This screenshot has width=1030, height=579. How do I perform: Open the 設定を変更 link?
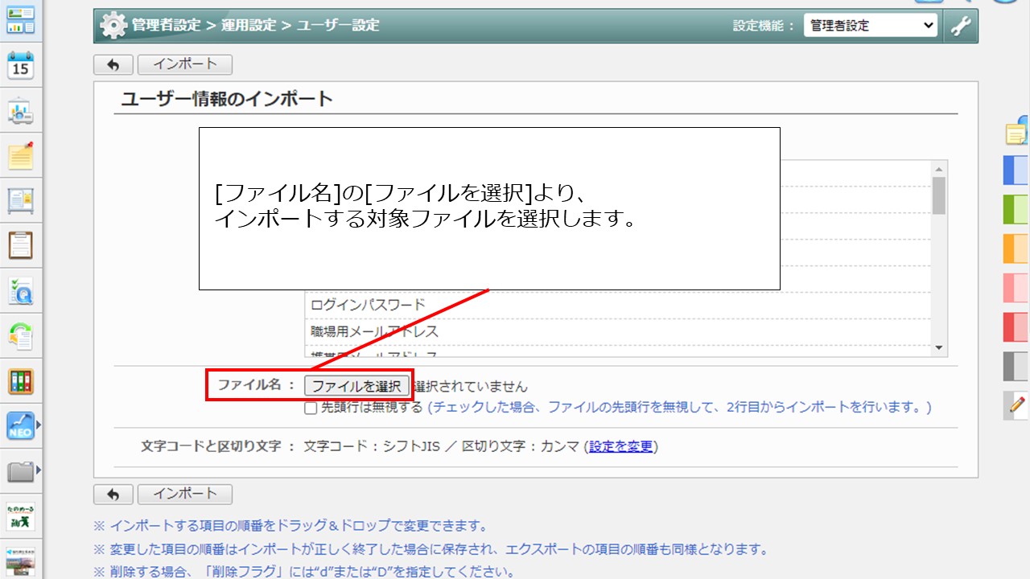(620, 446)
